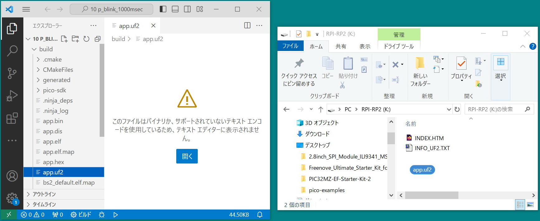This screenshot has height=221, width=540.
Task: Click the ビルド button in status bar
Action: point(81,214)
